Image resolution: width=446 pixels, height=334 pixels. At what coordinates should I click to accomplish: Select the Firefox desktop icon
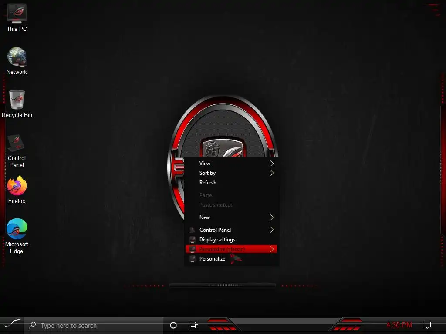pos(17,190)
